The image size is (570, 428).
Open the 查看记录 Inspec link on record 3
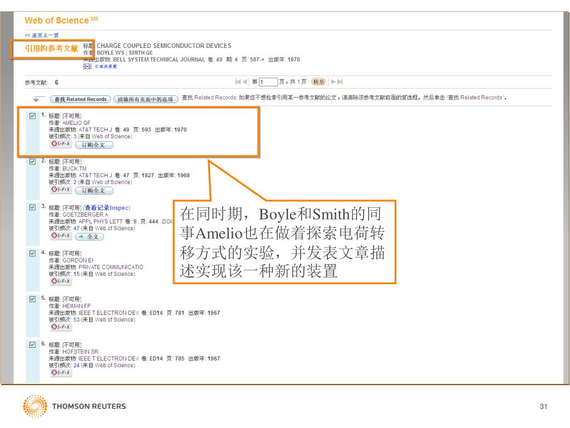point(106,208)
